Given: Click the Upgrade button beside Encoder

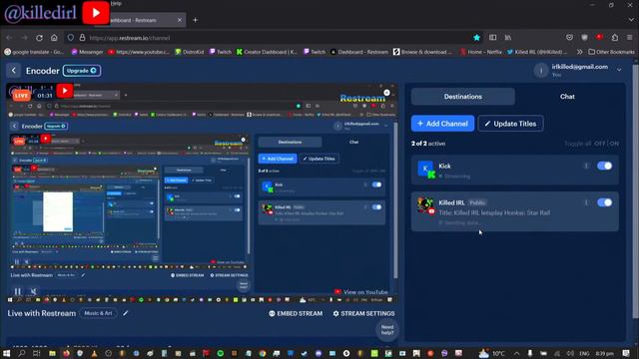Looking at the screenshot, I should click(82, 71).
